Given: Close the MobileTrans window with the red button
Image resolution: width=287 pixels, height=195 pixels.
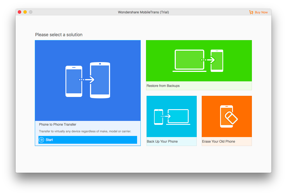Looking at the screenshot, I should click(20, 12).
